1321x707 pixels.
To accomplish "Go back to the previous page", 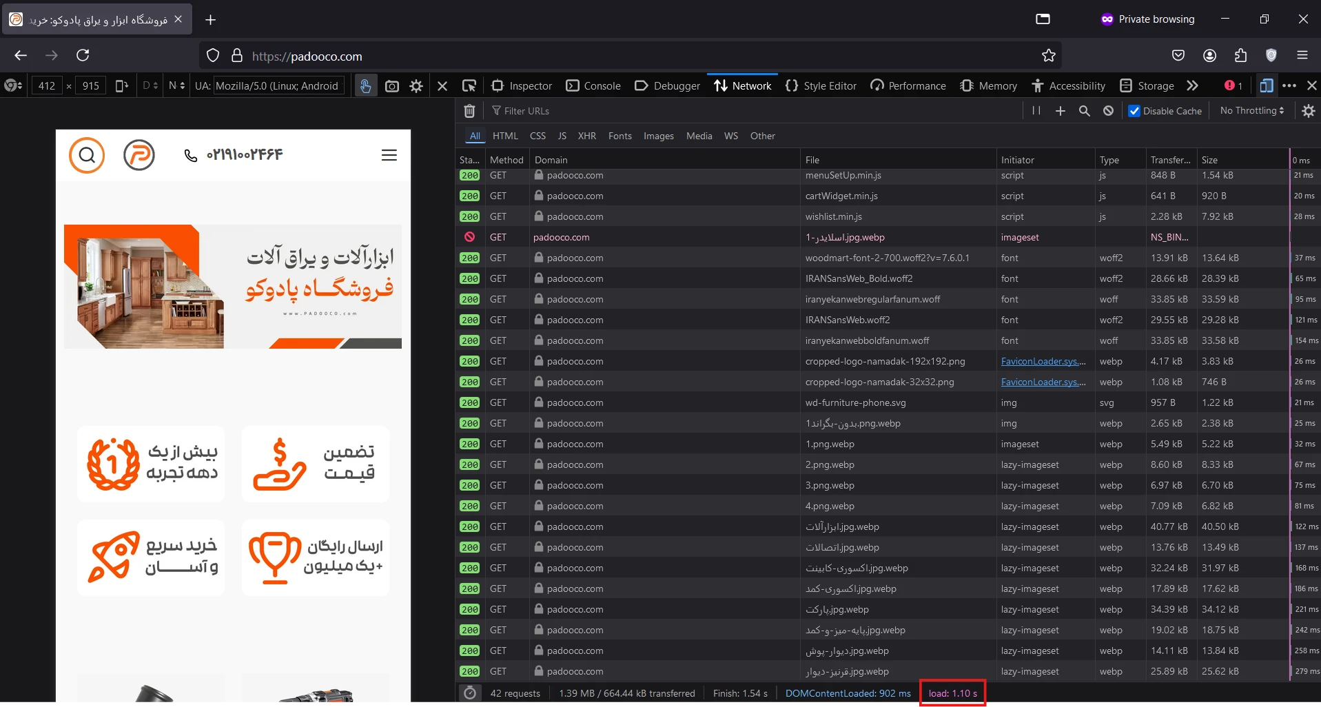I will 21,55.
